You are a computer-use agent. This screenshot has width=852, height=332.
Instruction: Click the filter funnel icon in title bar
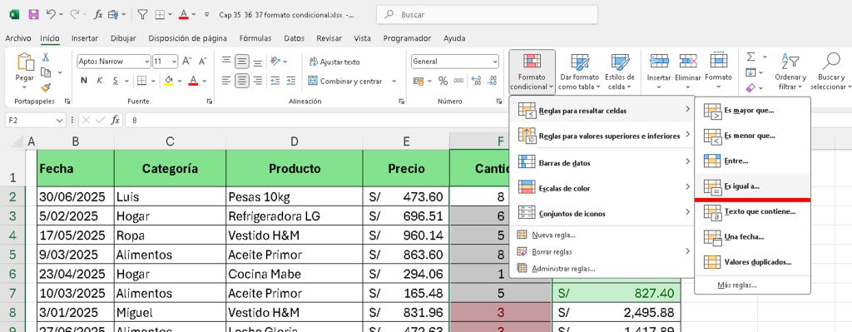[142, 15]
